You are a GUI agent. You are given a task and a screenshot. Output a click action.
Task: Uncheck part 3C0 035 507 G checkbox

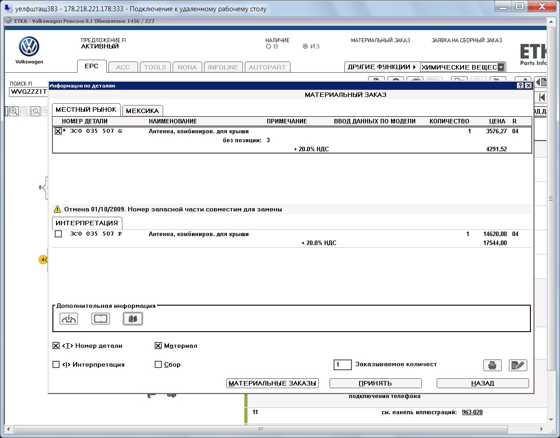click(58, 131)
